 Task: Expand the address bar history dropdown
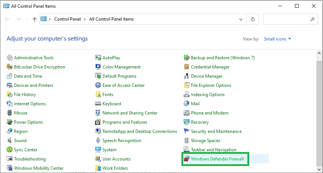click(x=241, y=20)
